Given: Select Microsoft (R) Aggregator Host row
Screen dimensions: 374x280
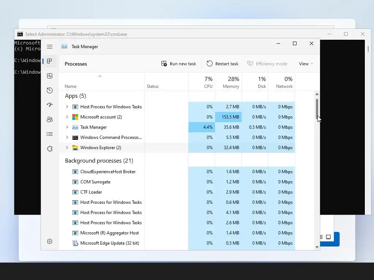Looking at the screenshot, I should point(177,233).
